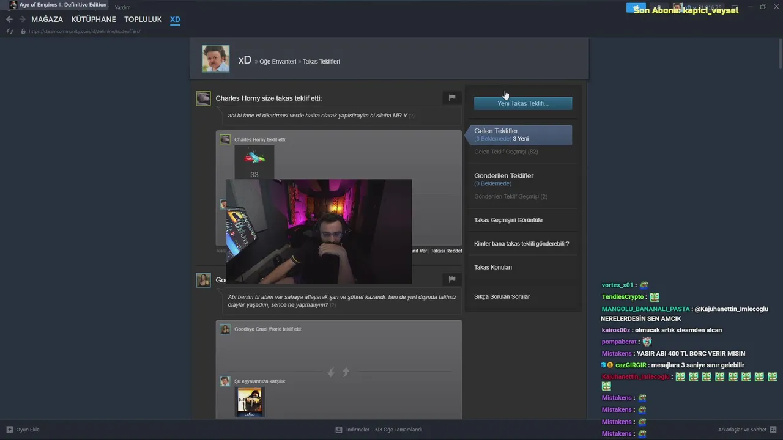This screenshot has height=440, width=783.
Task: Report Charles Horny's offer with flag icon
Action: [451, 97]
